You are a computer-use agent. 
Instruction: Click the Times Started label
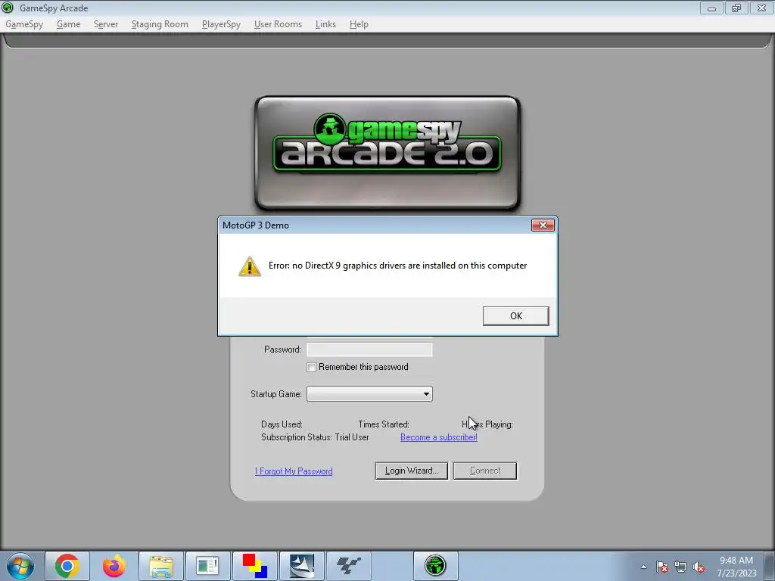(x=384, y=424)
